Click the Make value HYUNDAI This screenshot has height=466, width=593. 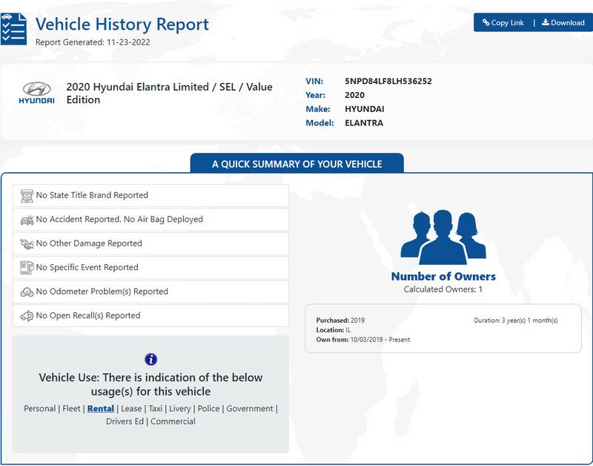pyautogui.click(x=364, y=109)
